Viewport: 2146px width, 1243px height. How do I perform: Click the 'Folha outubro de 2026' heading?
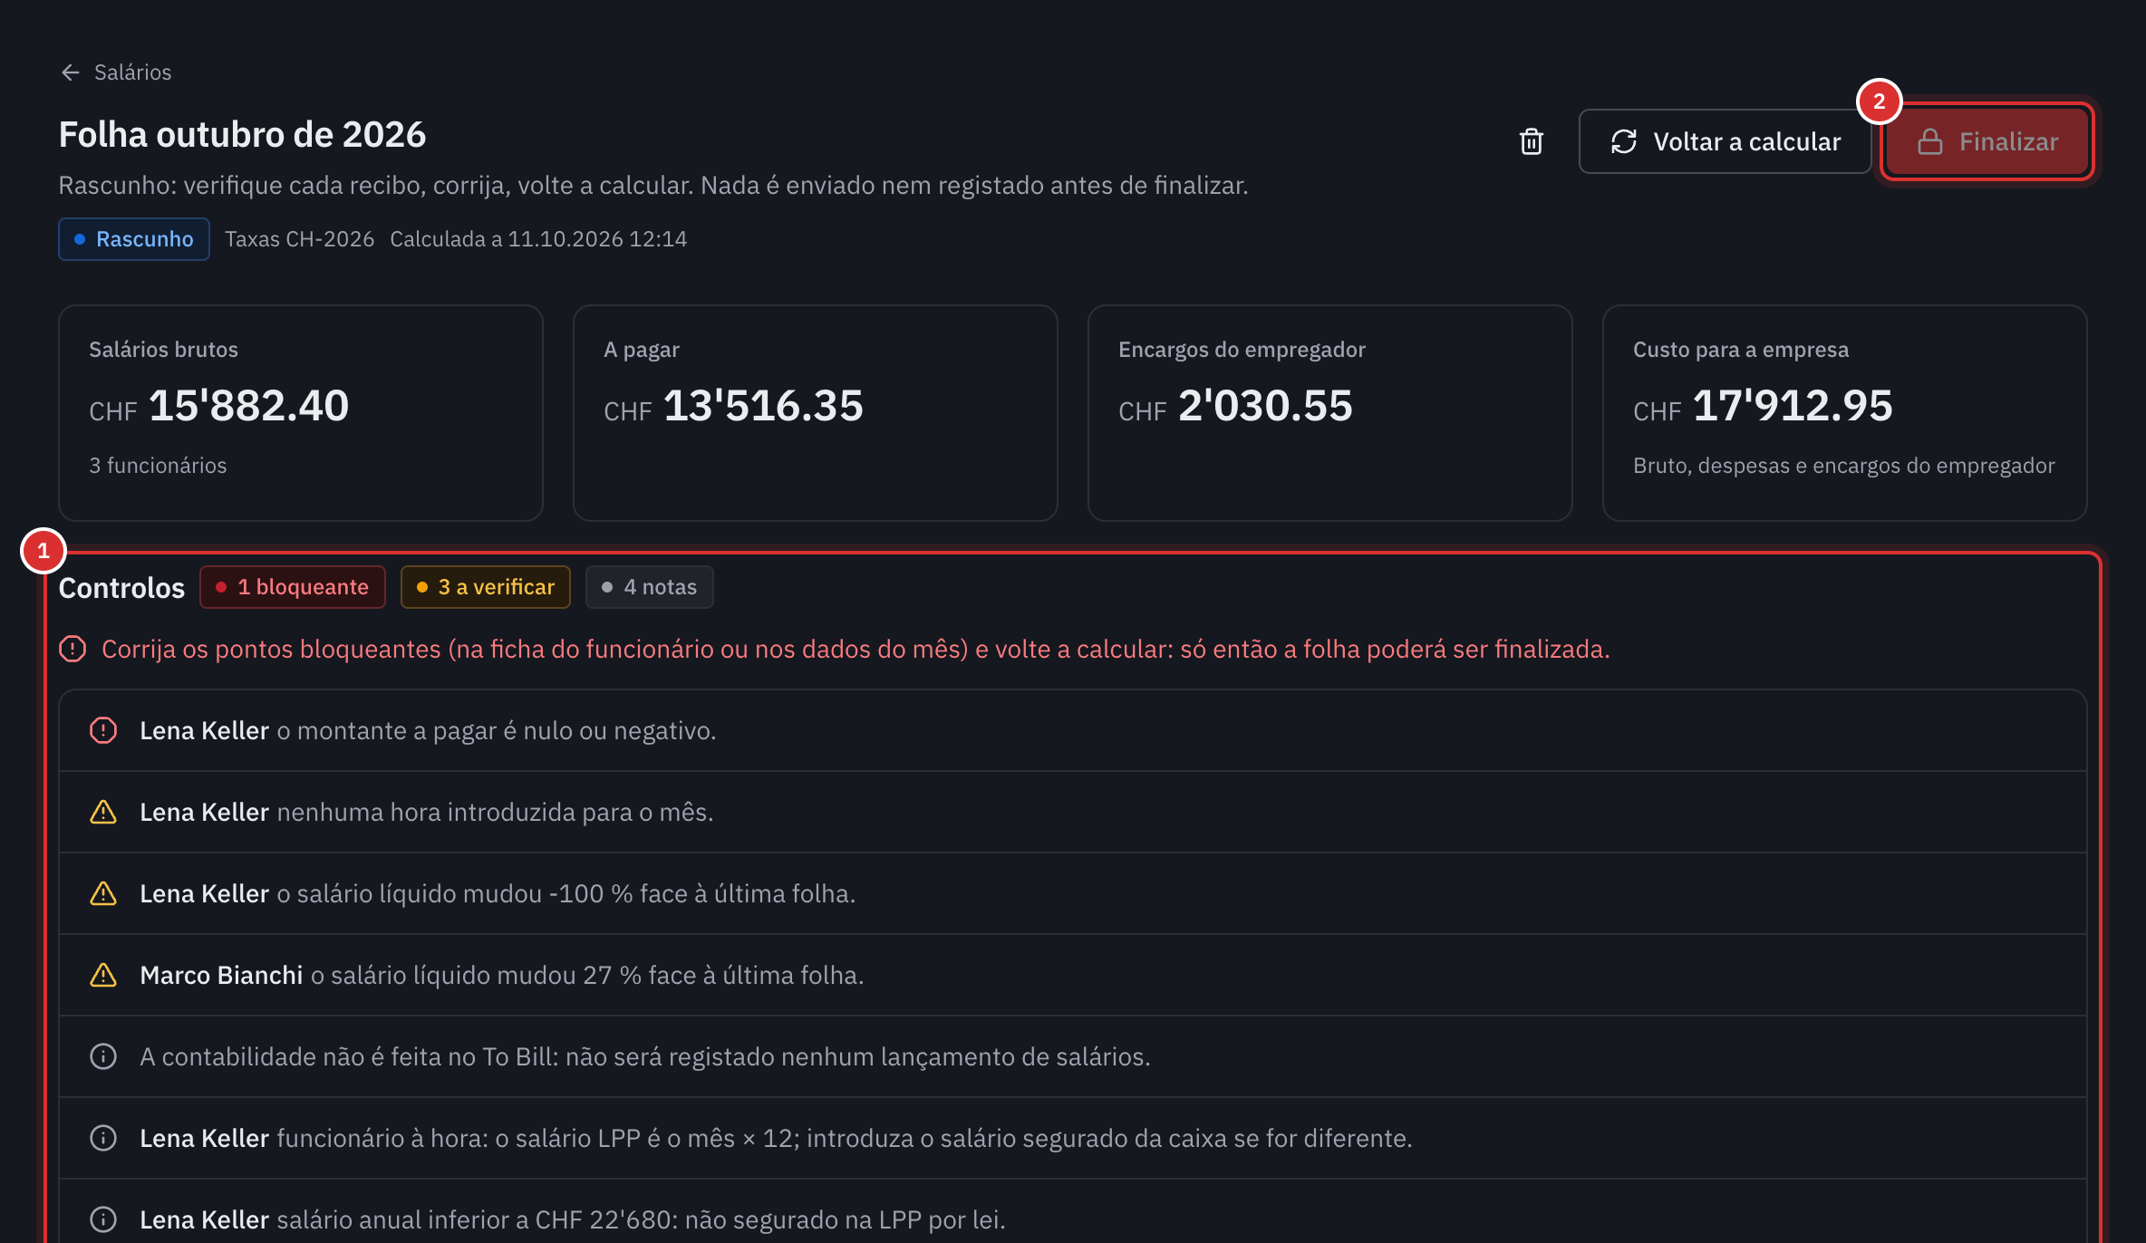tap(242, 134)
